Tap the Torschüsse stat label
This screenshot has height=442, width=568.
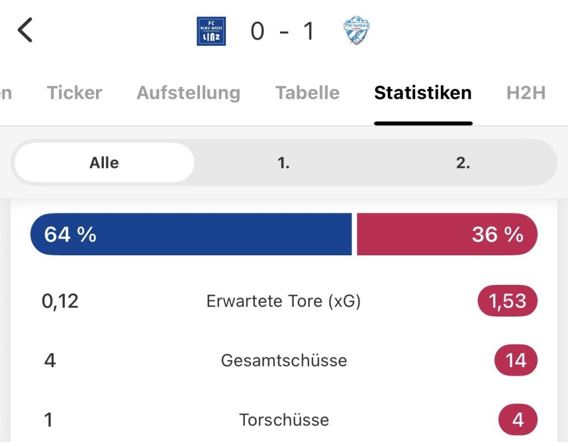(x=283, y=420)
